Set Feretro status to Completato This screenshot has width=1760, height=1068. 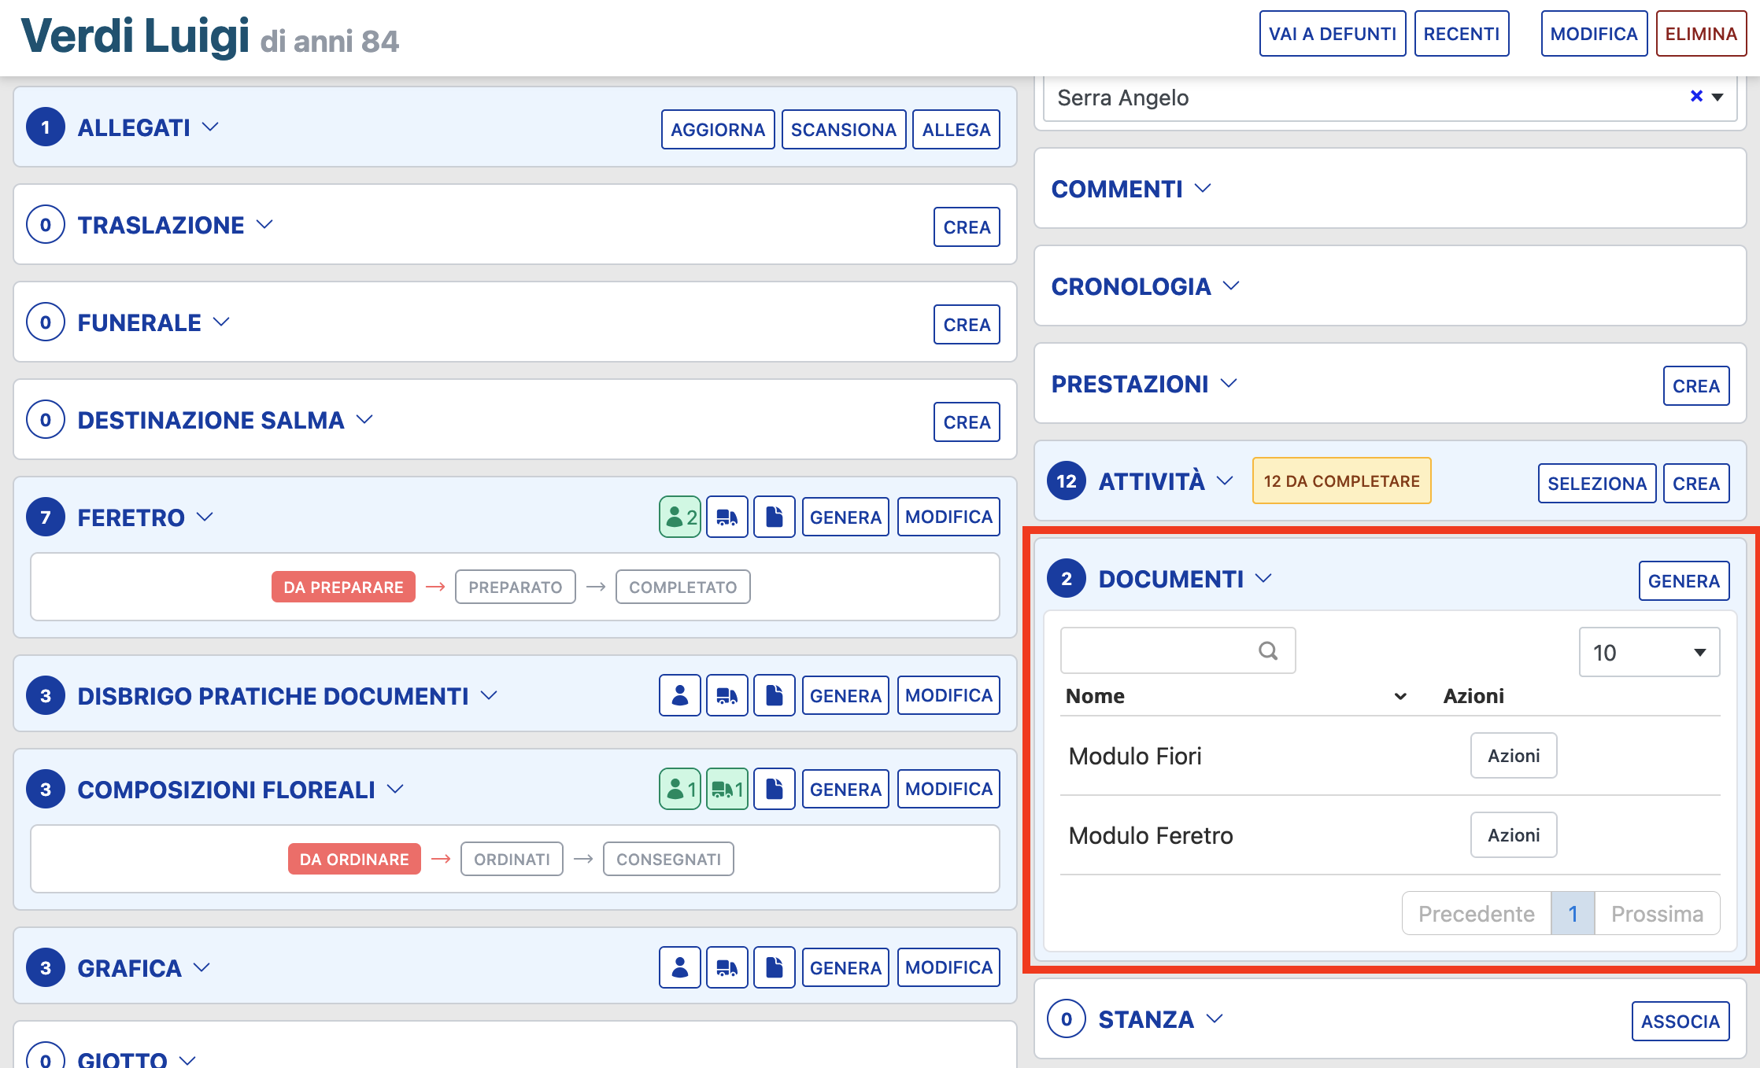point(682,587)
